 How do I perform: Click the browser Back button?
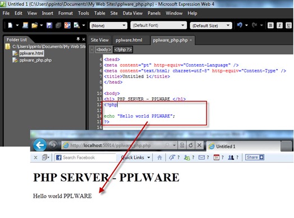coord(40,145)
